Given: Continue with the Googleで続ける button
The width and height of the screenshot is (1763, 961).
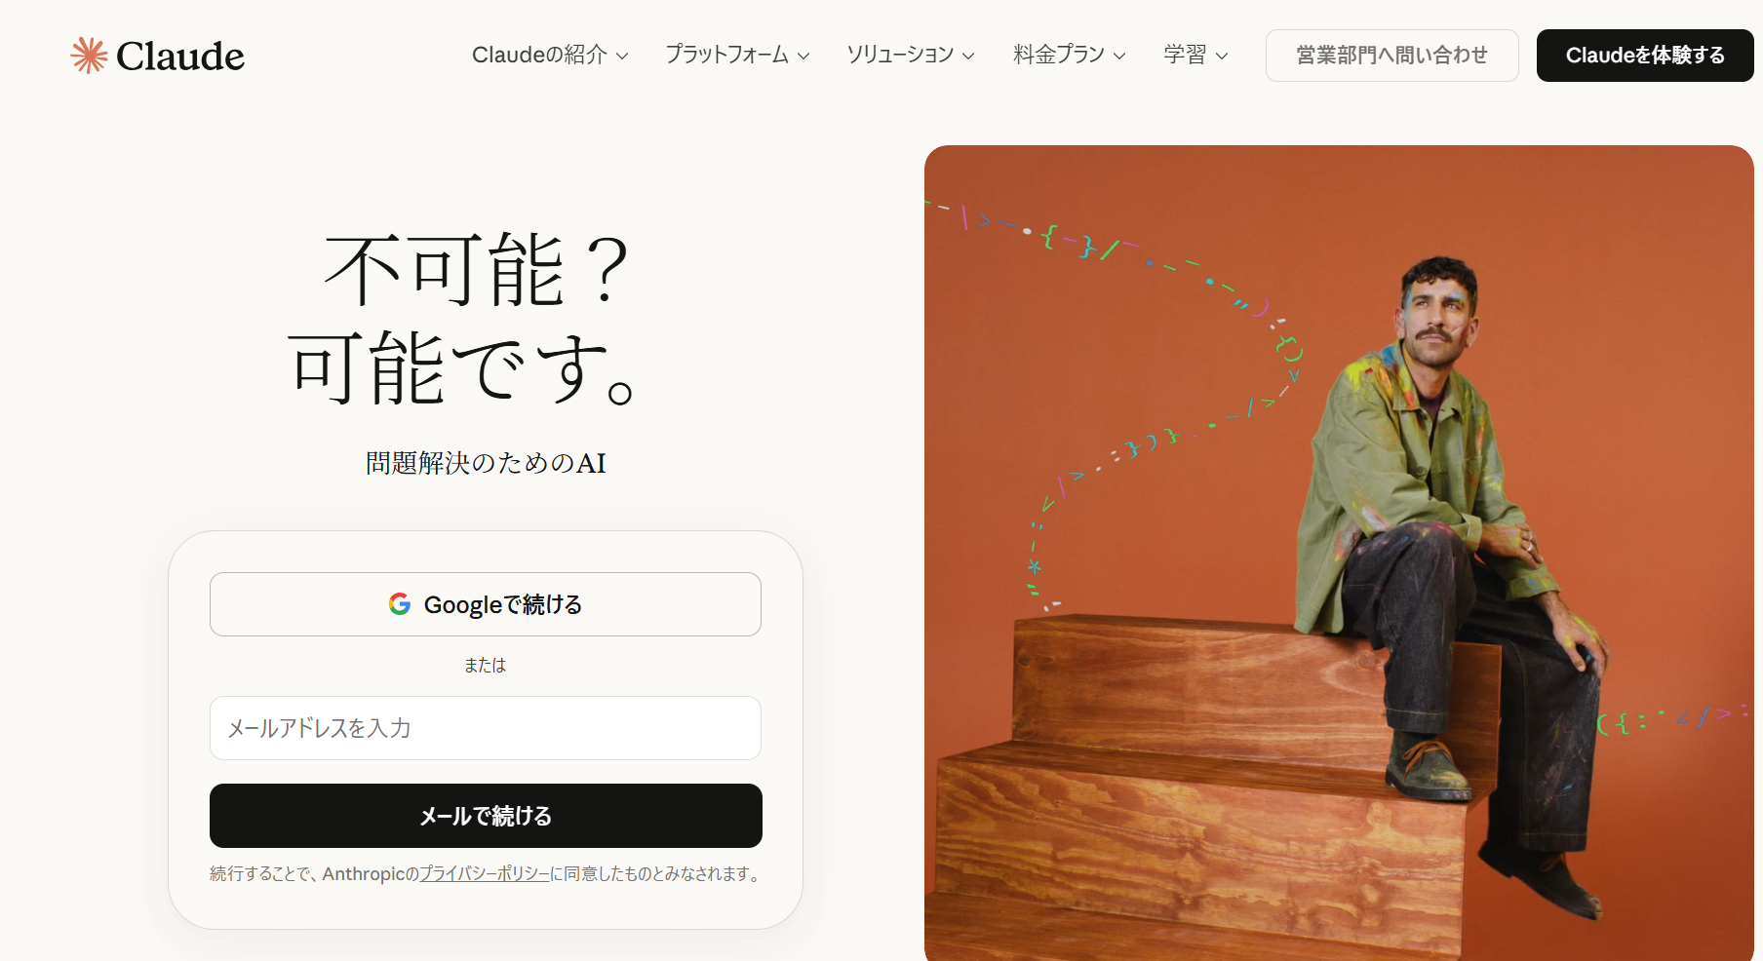Looking at the screenshot, I should [x=486, y=604].
